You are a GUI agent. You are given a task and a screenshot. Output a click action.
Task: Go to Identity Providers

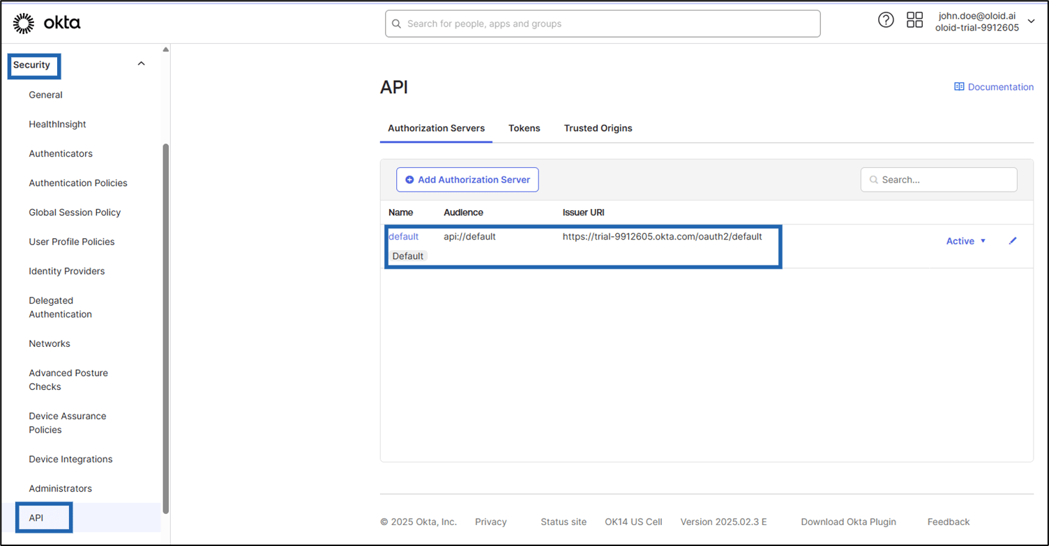click(67, 271)
